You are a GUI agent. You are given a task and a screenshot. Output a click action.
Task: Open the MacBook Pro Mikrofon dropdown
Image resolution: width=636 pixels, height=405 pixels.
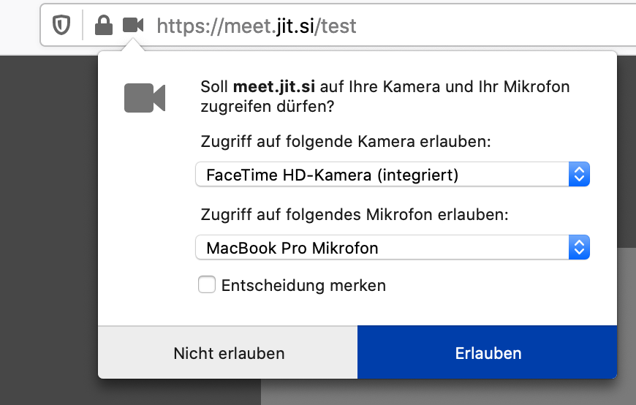coord(382,248)
